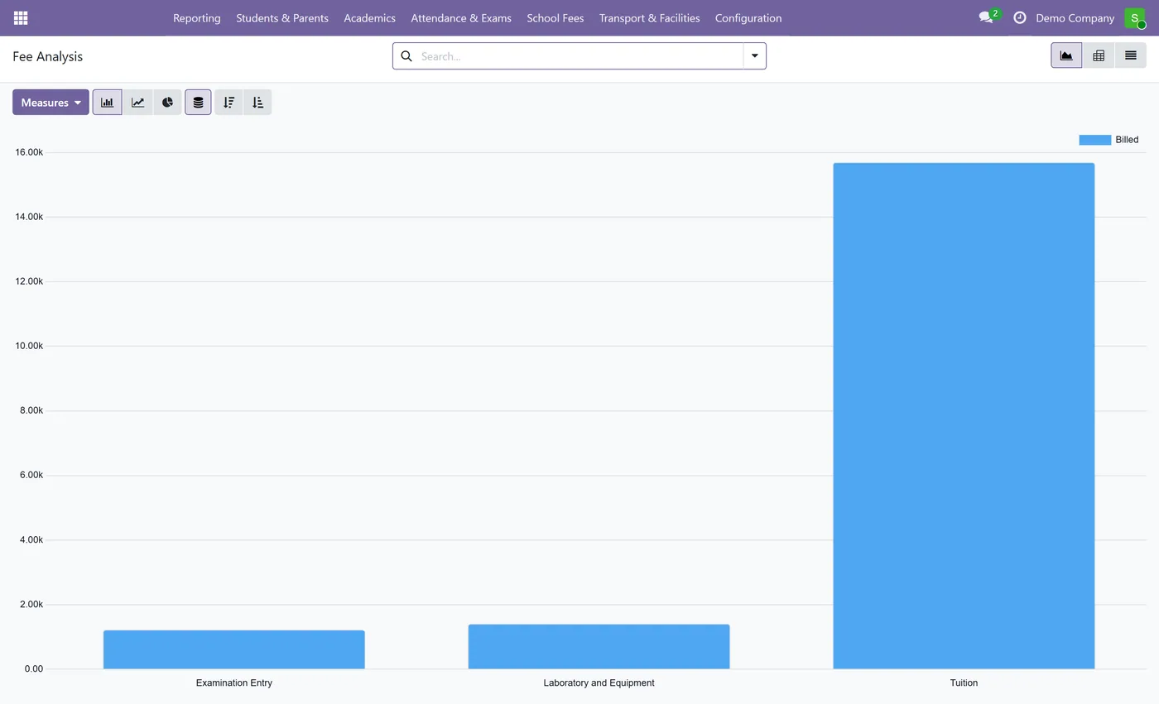Toggle the Billed legend swatch

click(1094, 140)
